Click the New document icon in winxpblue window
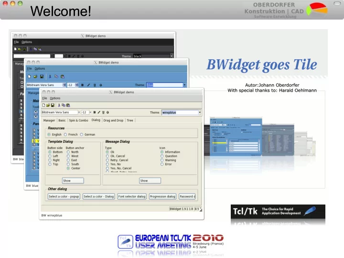 tap(43, 105)
